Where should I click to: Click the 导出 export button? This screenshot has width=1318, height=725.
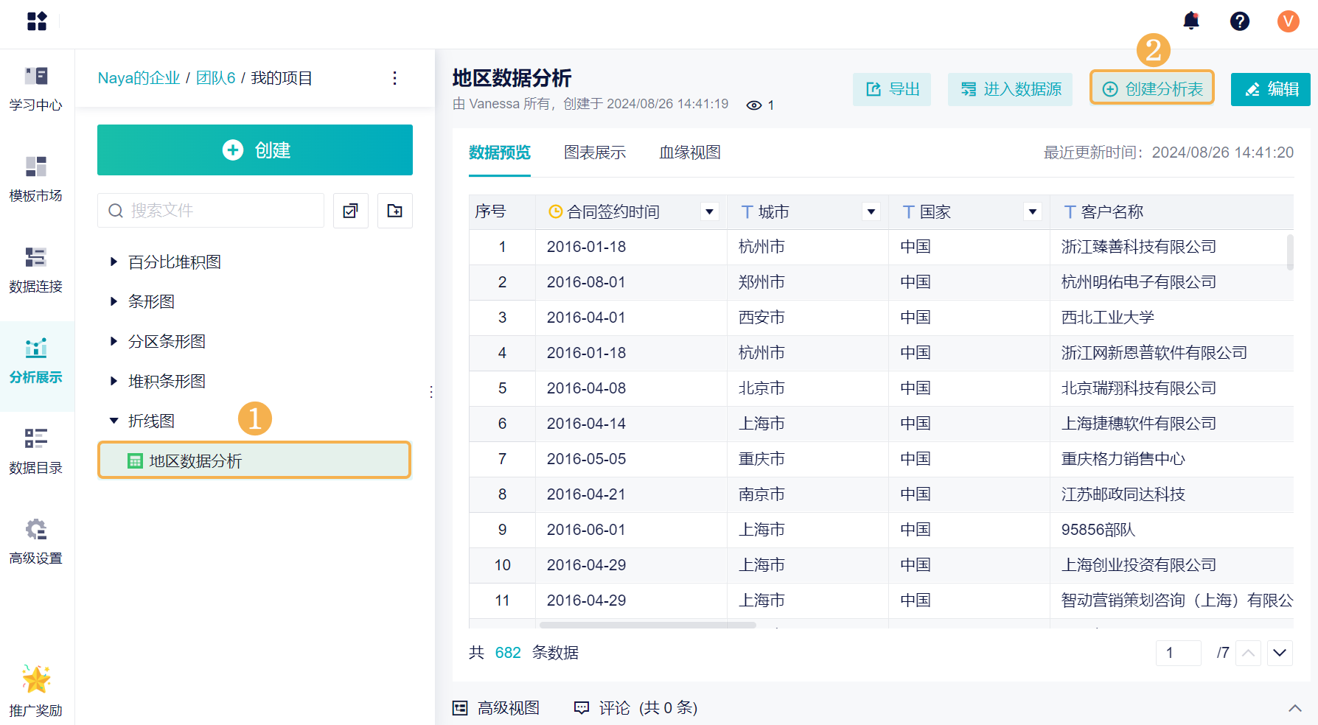click(892, 89)
